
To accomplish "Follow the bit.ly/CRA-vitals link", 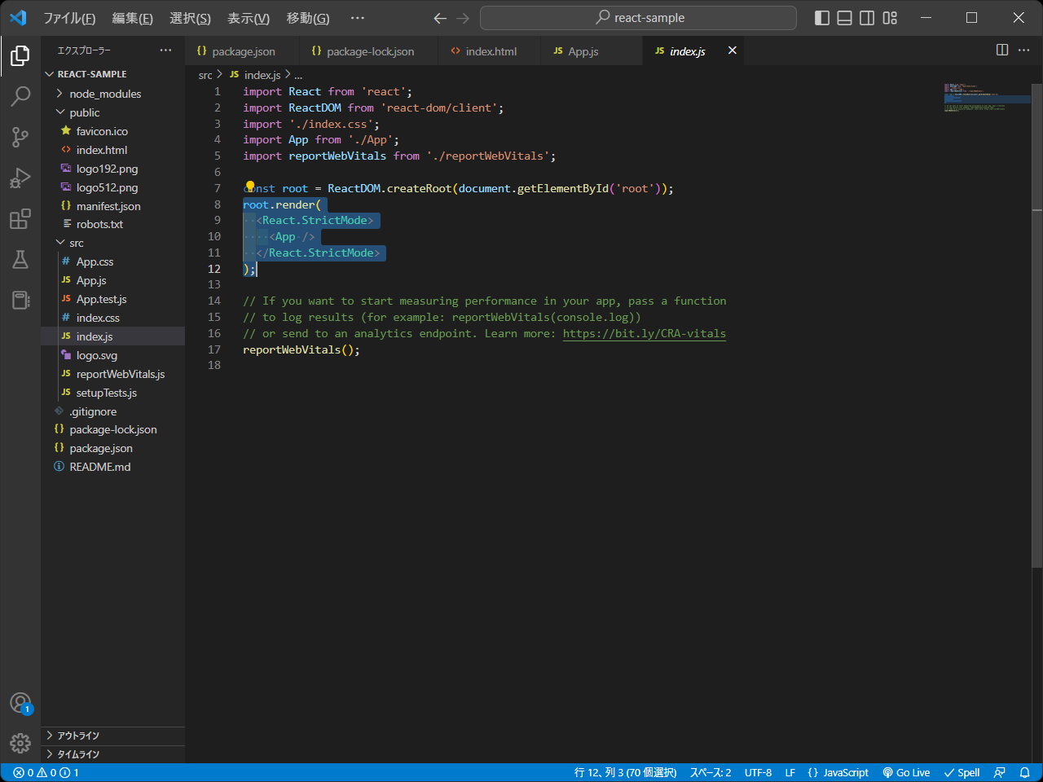I will point(644,333).
